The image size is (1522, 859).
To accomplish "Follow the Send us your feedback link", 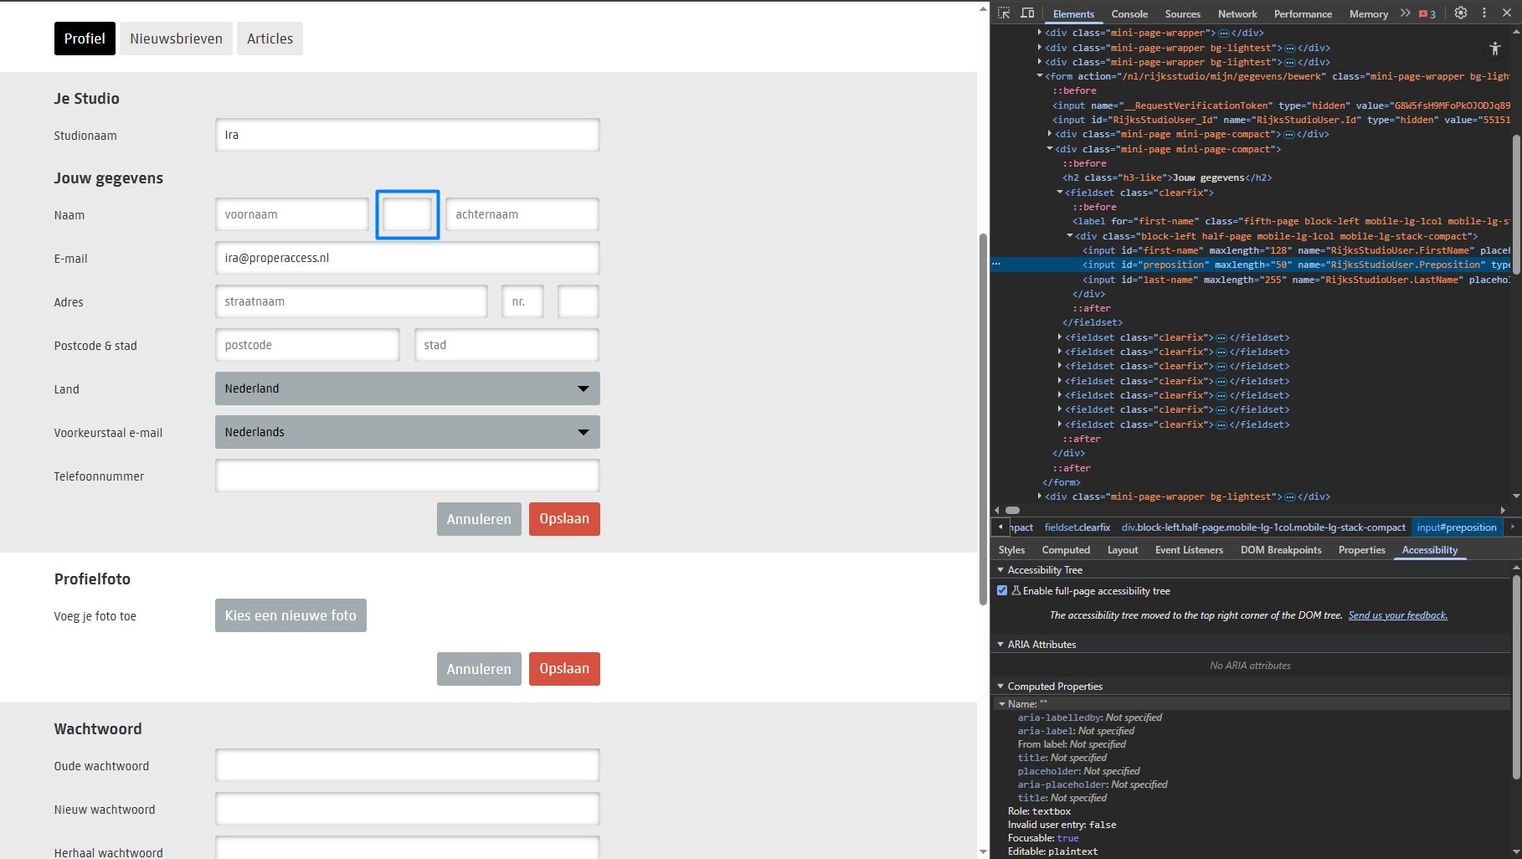I will coord(1397,615).
